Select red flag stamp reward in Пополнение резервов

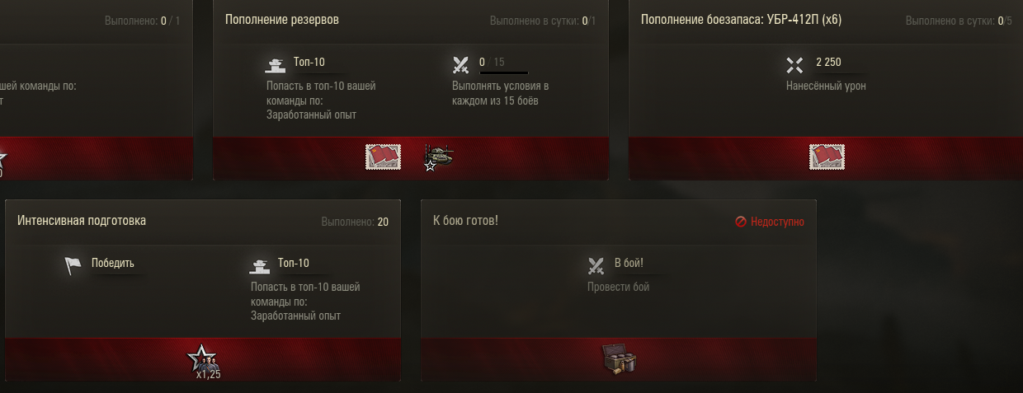(384, 157)
